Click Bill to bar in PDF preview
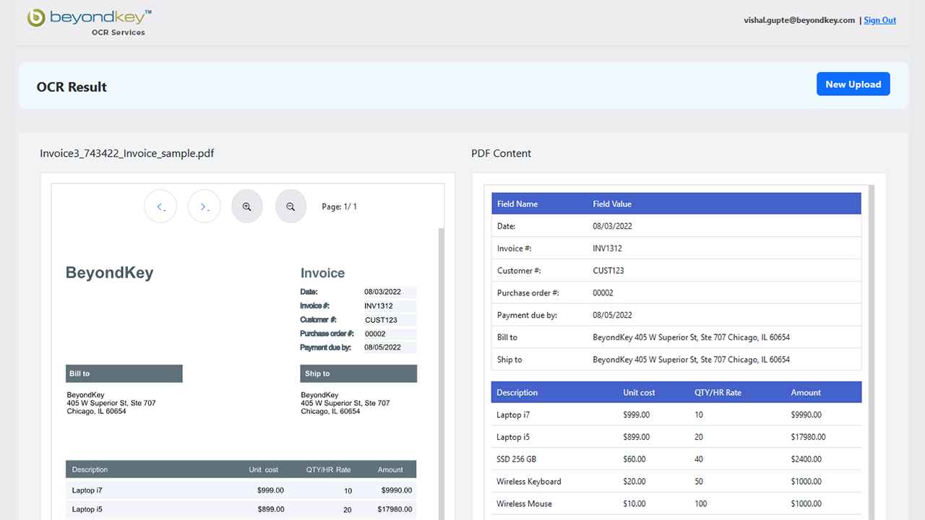 [124, 373]
